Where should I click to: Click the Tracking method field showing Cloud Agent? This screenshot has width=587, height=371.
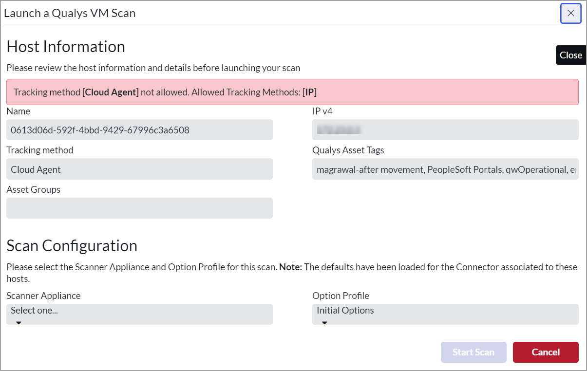139,168
